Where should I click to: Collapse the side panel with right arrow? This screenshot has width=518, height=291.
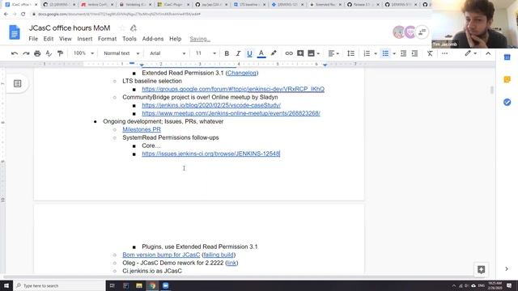coord(507,269)
